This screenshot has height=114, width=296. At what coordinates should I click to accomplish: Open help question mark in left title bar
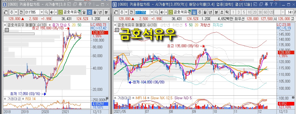(90, 4)
